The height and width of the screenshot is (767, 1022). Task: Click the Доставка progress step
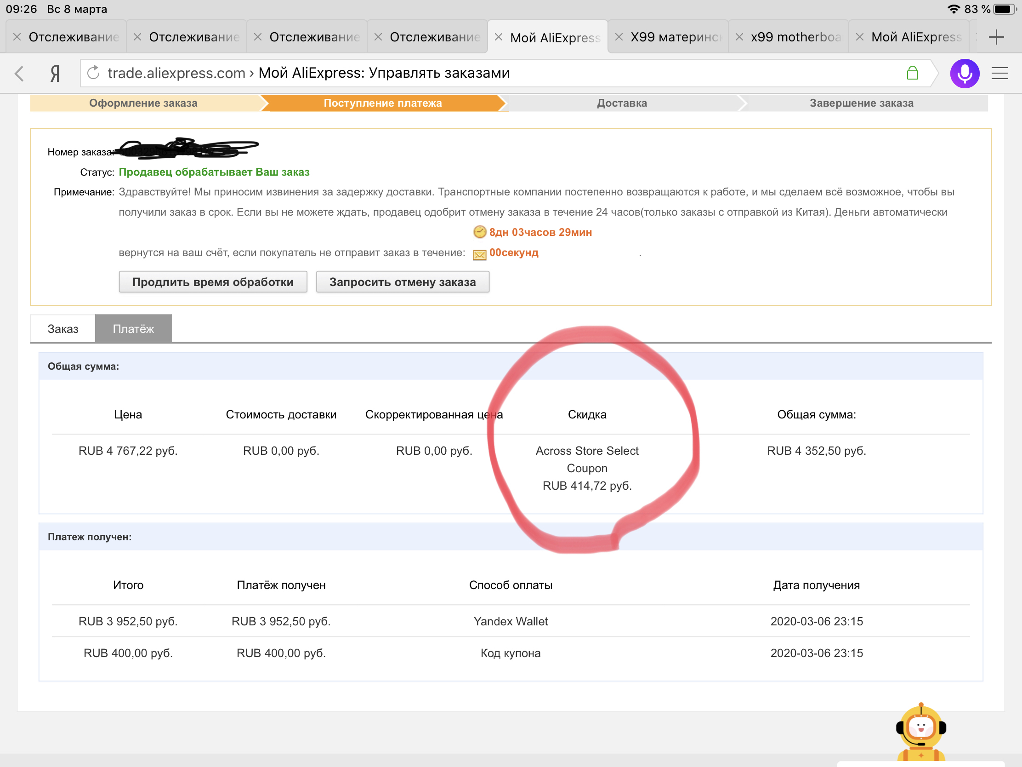coord(621,103)
